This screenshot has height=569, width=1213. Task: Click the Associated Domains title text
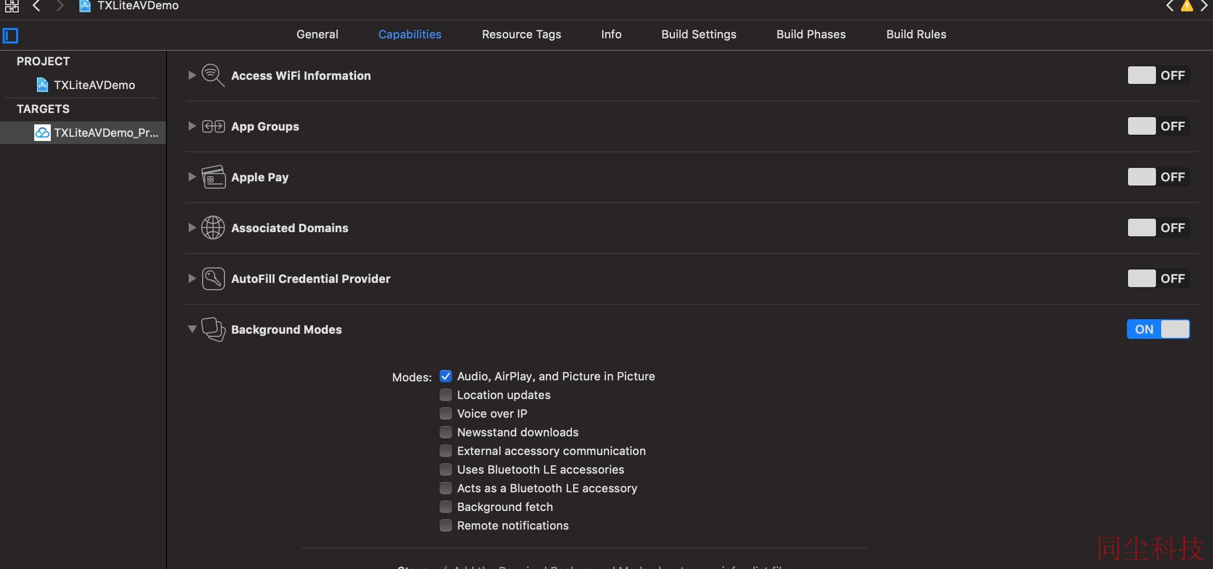pyautogui.click(x=290, y=228)
